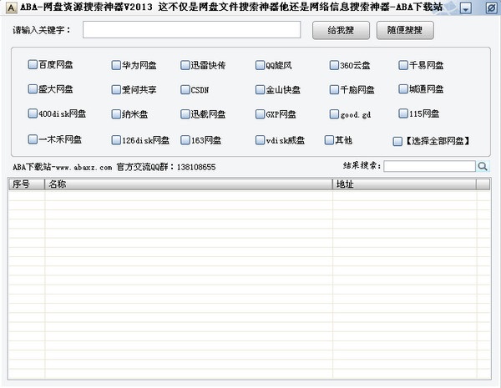The height and width of the screenshot is (388, 501).
Task: Check the 400disk网盘 checkbox
Action: (33, 113)
